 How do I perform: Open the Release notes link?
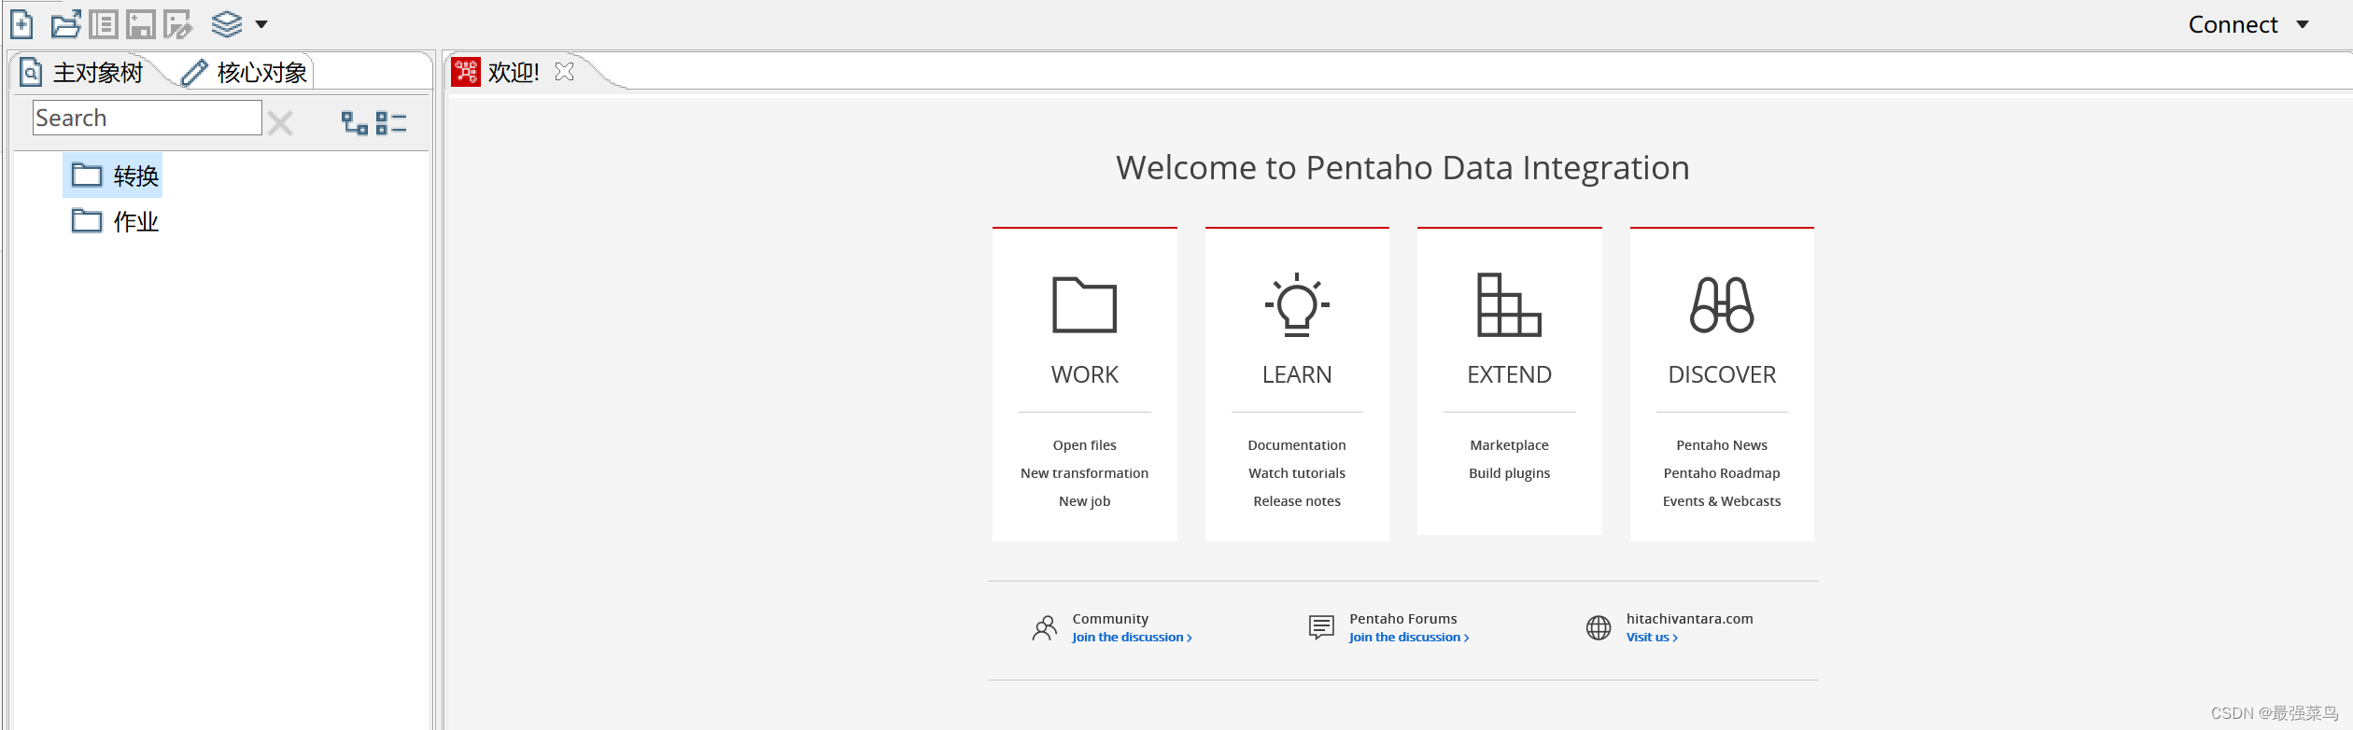[x=1297, y=501]
